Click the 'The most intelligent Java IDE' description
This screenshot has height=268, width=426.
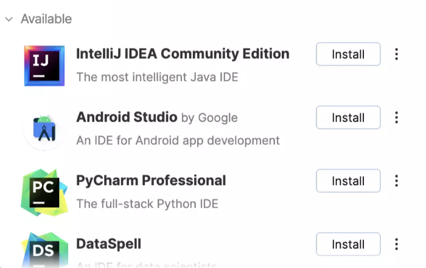157,77
